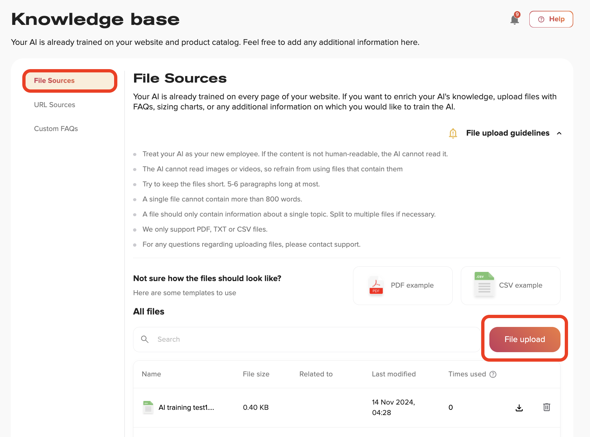Click the Help button
The image size is (590, 437).
(551, 19)
